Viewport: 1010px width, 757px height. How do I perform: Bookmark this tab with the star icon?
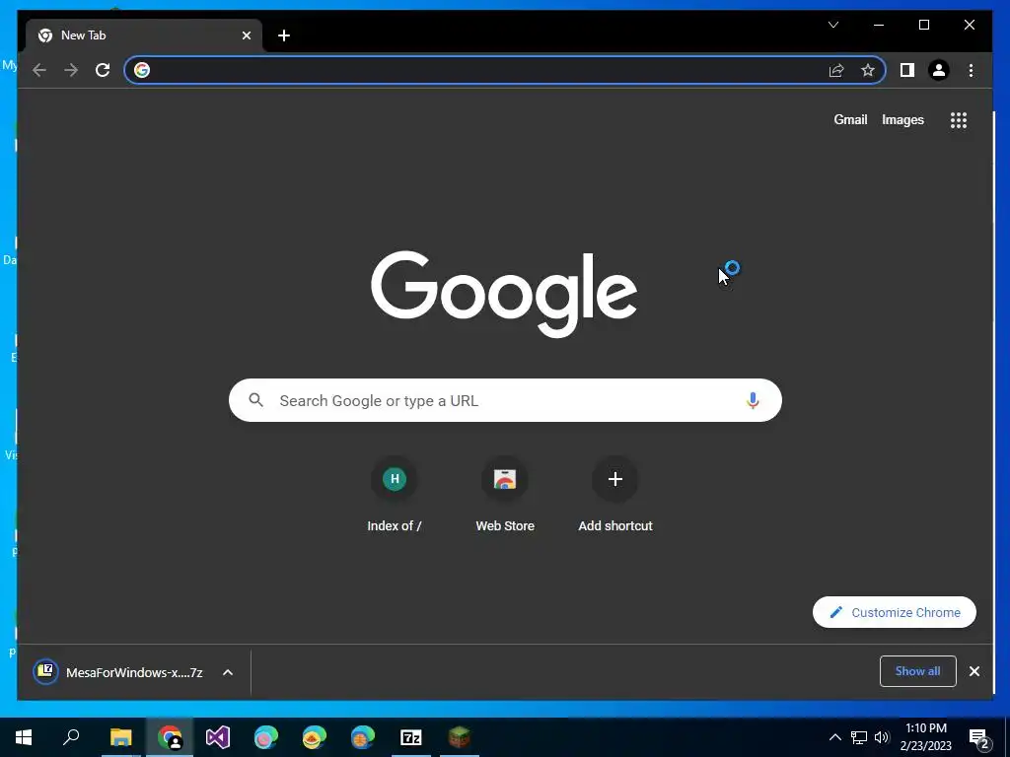point(868,70)
